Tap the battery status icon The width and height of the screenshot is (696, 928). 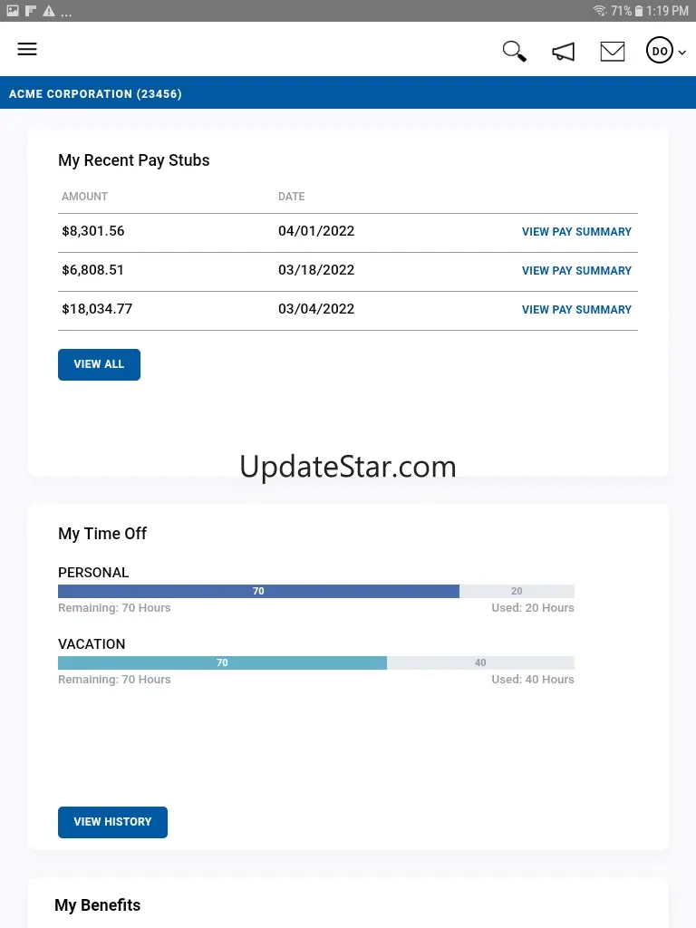tap(639, 11)
